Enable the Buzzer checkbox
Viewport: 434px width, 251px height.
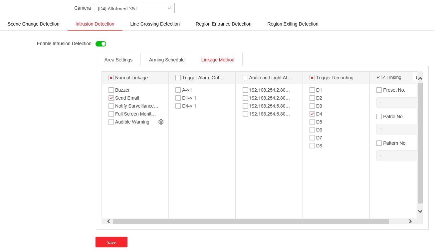tap(111, 90)
